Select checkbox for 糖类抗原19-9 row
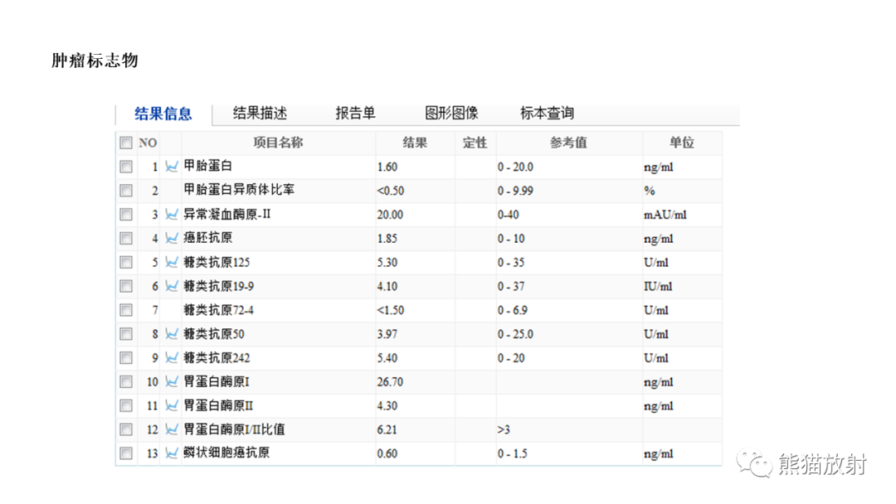This screenshot has width=896, height=504. coord(126,287)
